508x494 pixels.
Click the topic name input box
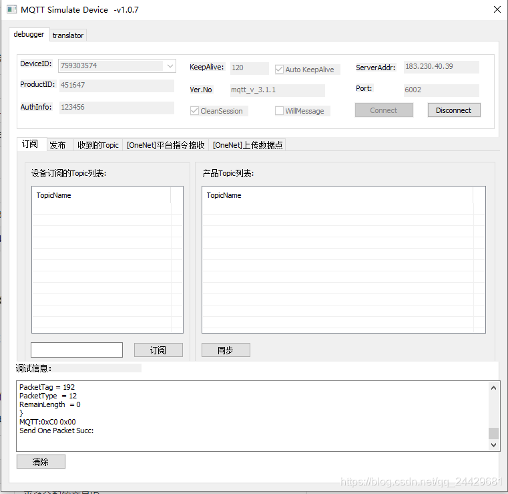point(77,350)
